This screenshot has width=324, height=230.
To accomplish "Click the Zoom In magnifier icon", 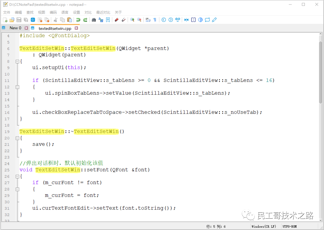I will [x=132, y=20].
